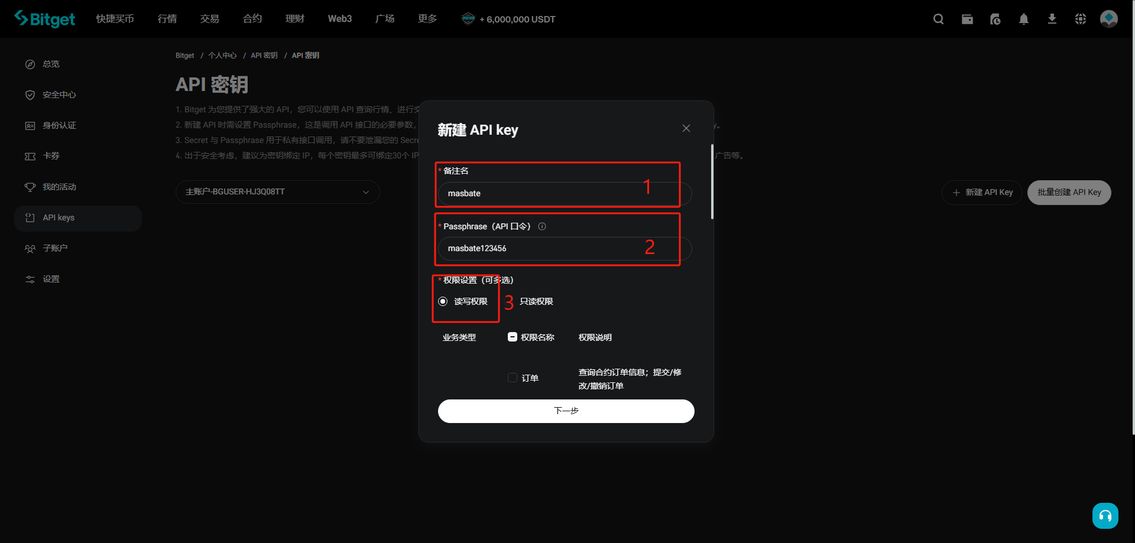Click the 我的活动 trophy icon

pos(30,187)
